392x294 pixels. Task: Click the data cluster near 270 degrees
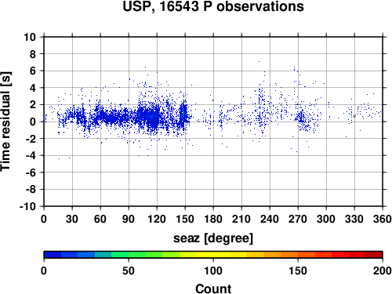tap(302, 119)
